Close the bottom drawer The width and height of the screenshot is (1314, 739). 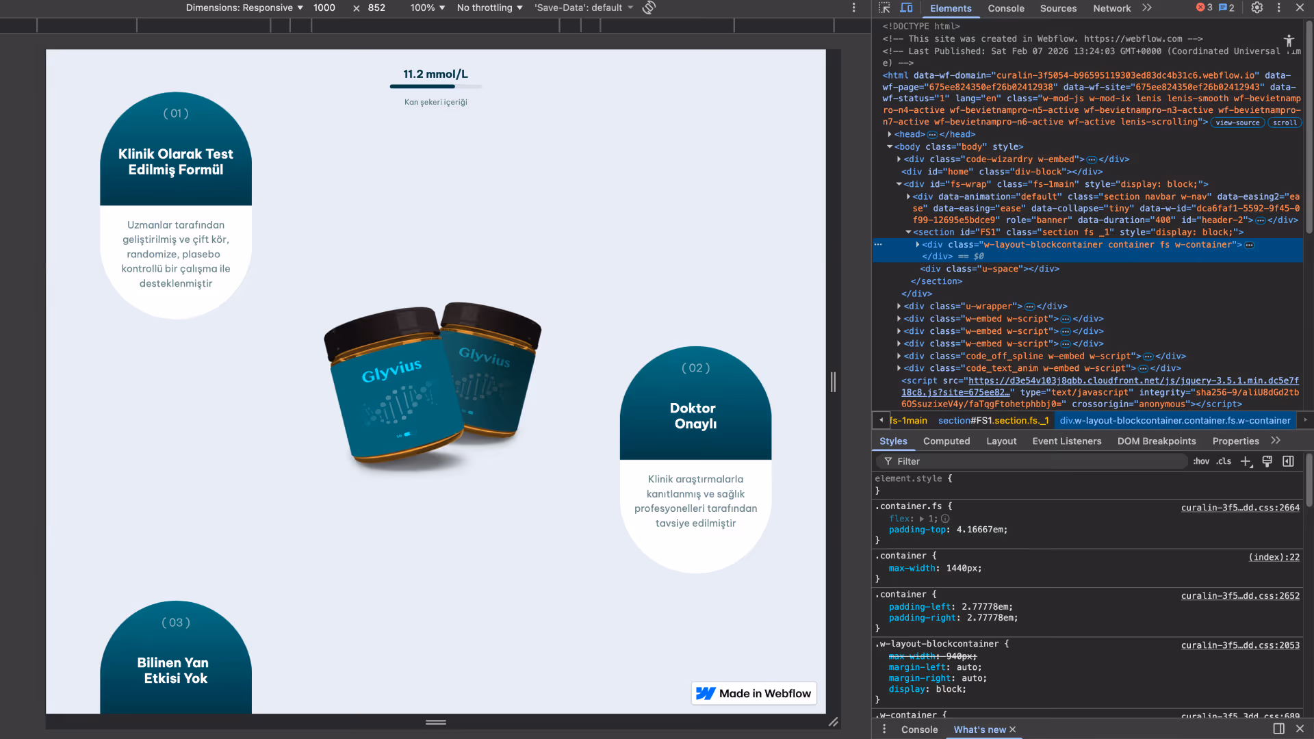[1300, 729]
